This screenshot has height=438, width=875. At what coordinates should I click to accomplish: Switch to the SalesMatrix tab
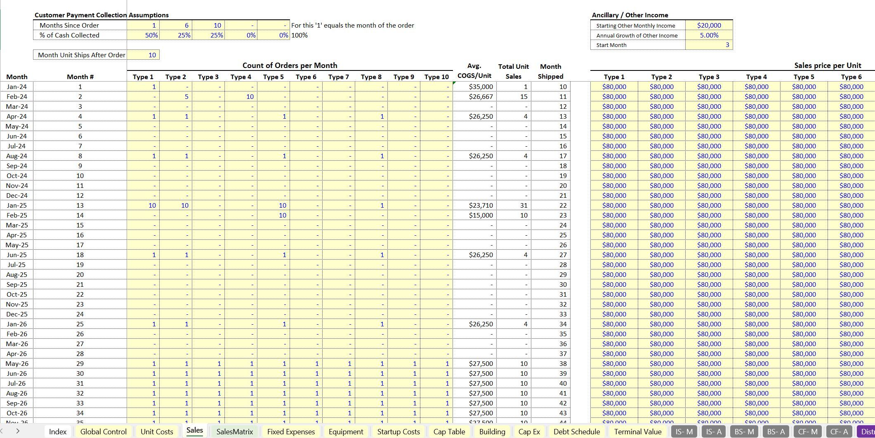coord(234,431)
